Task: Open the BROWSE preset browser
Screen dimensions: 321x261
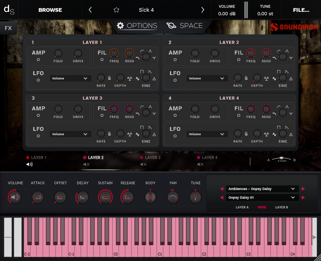Action: [50, 10]
